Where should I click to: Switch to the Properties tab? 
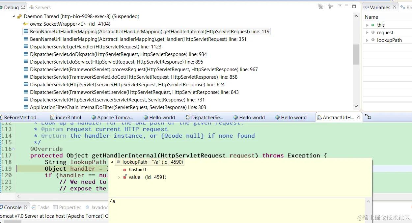(67, 207)
